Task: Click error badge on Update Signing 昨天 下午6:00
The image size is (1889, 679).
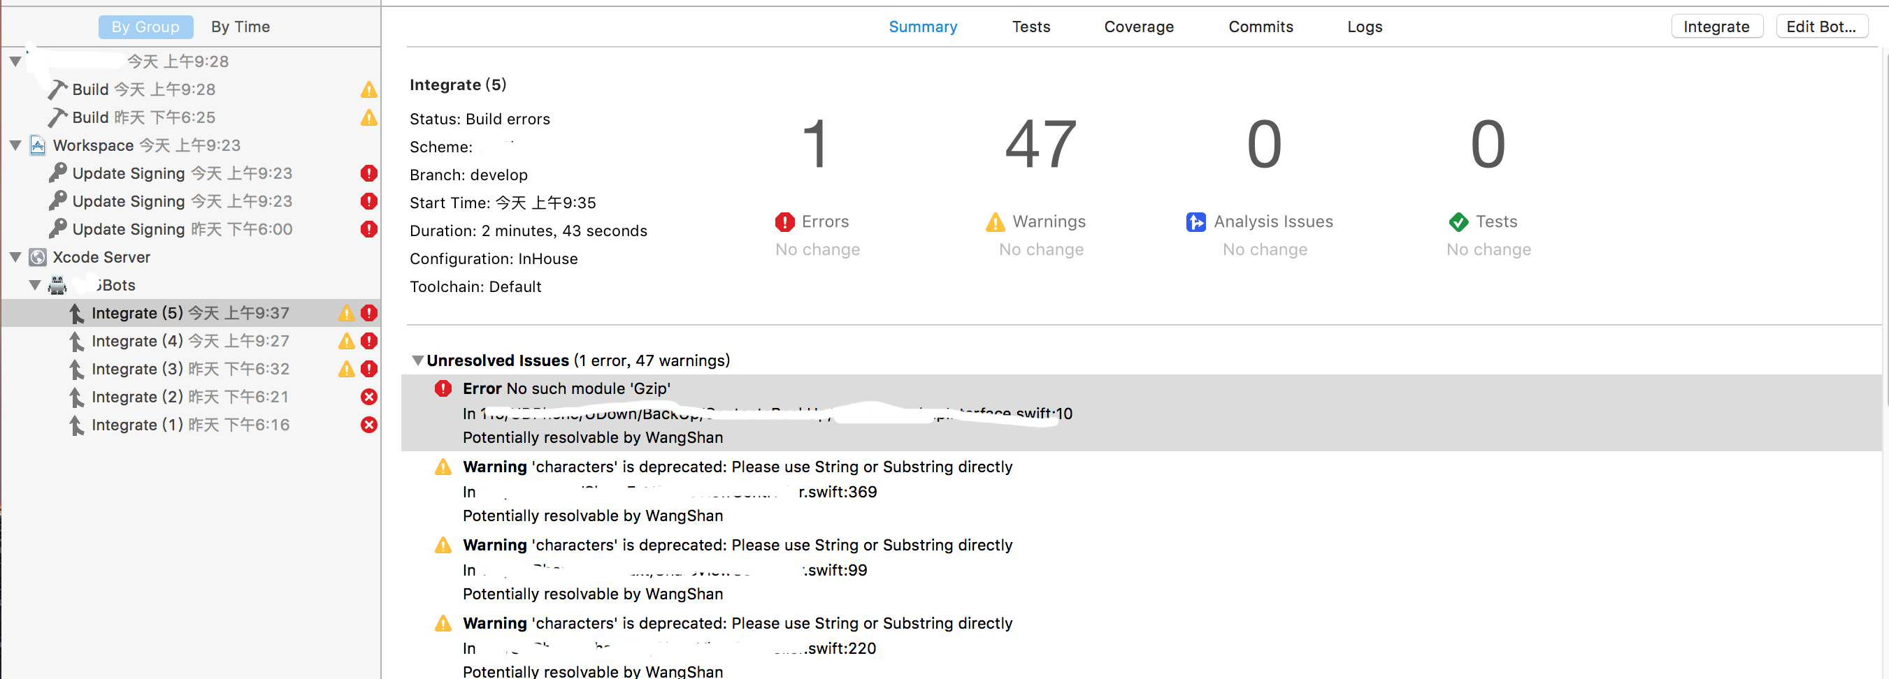Action: tap(369, 229)
